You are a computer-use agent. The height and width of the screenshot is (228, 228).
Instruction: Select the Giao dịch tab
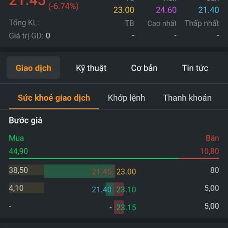pyautogui.click(x=33, y=68)
